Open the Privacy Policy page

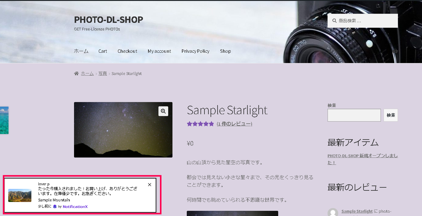tap(195, 51)
